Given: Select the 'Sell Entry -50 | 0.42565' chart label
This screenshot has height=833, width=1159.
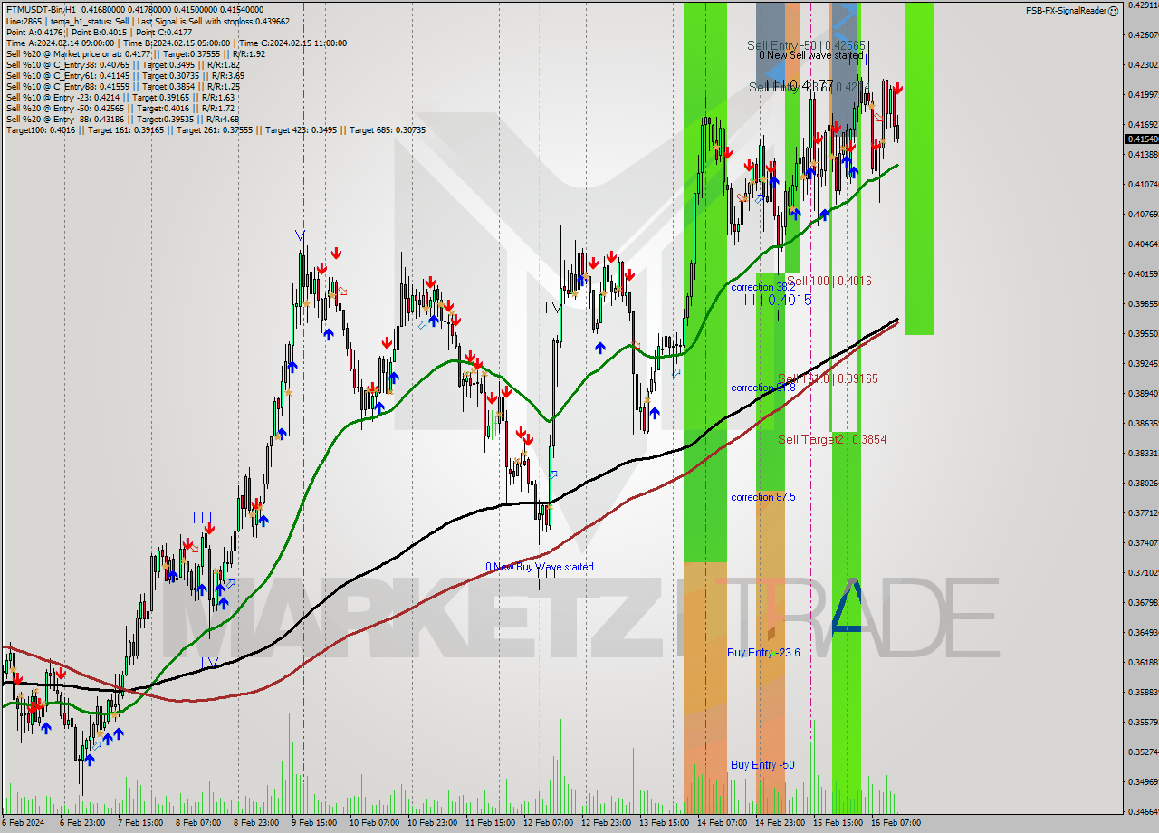Looking at the screenshot, I should (806, 44).
